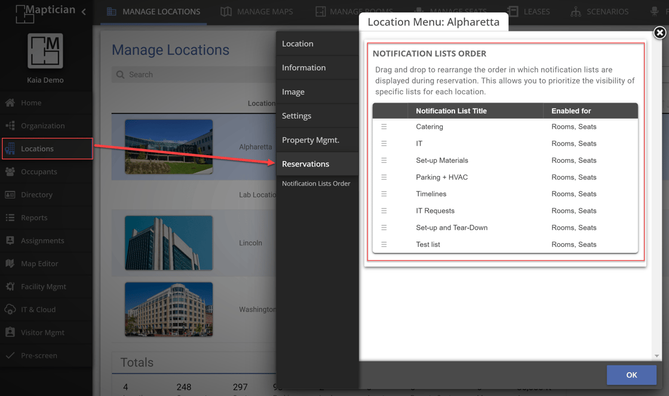
Task: Open the Property Mgmt. menu section
Action: (310, 140)
